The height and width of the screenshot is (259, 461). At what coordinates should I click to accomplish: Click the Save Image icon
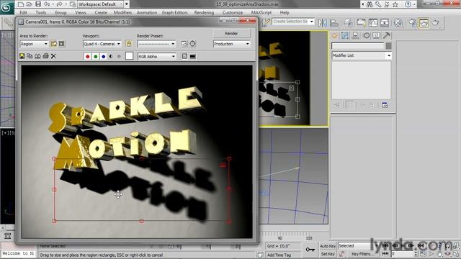[22, 56]
